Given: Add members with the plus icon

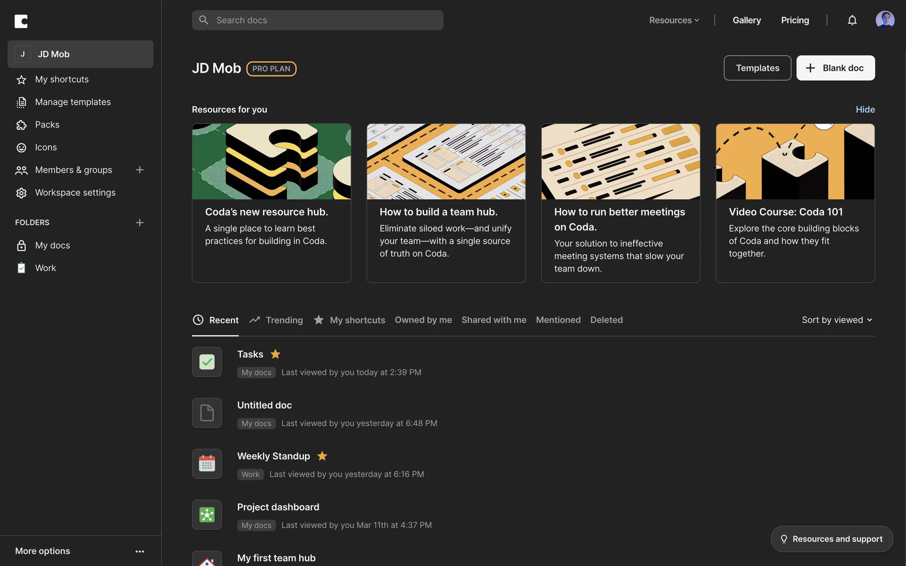Looking at the screenshot, I should 140,170.
